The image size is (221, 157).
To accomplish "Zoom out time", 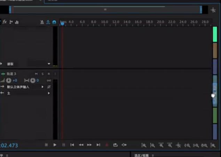I will click(170, 145).
